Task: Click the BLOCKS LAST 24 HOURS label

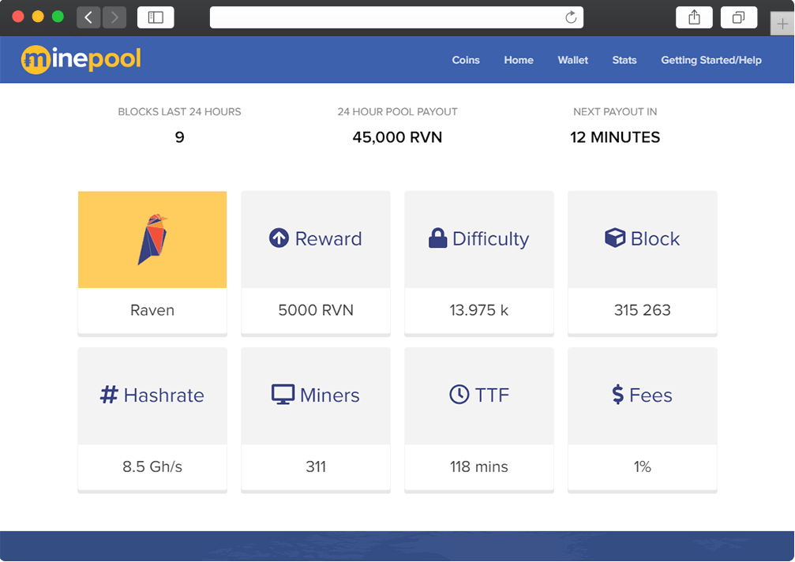Action: click(179, 112)
